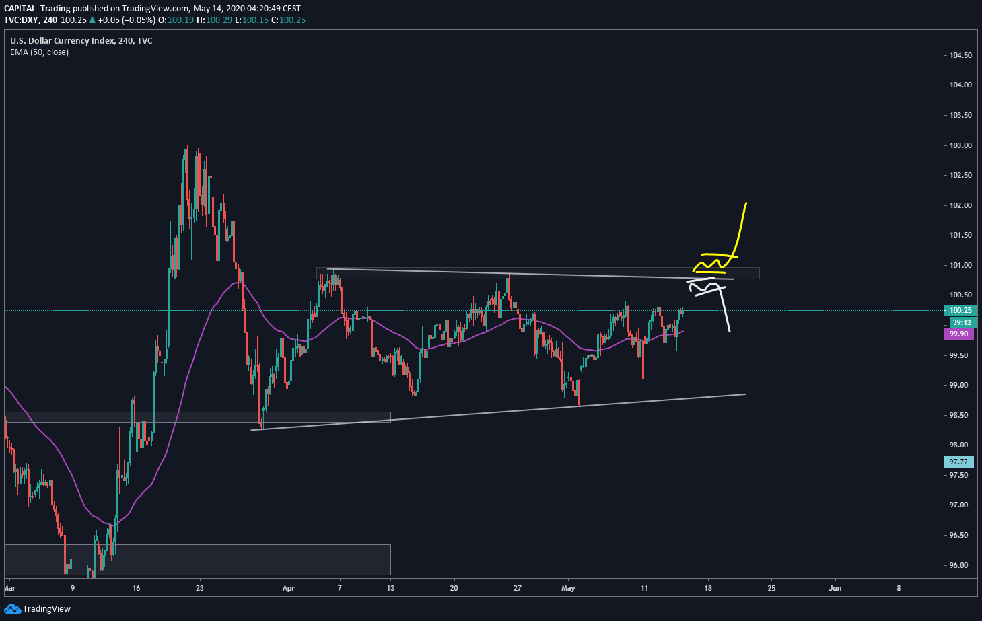Click the 97.50 price axis label

[x=959, y=475]
